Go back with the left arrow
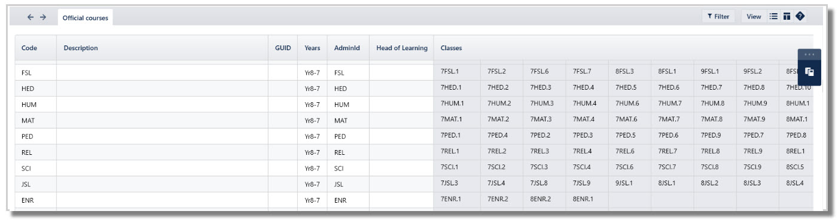This screenshot has height=223, width=838. coord(31,17)
